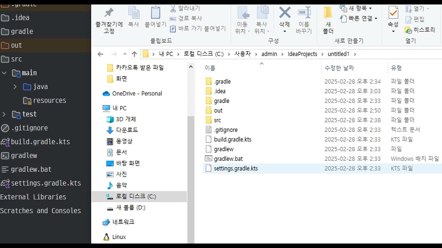This screenshot has height=248, width=442.
Task: Click the forward navigation arrow
Action: coord(114,54)
